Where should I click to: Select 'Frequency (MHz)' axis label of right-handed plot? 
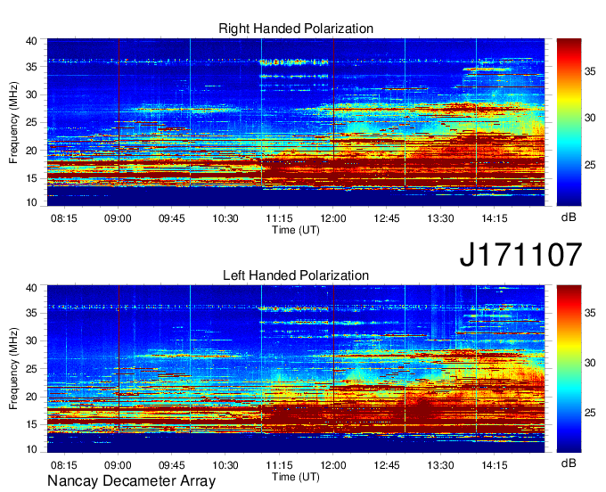13,122
